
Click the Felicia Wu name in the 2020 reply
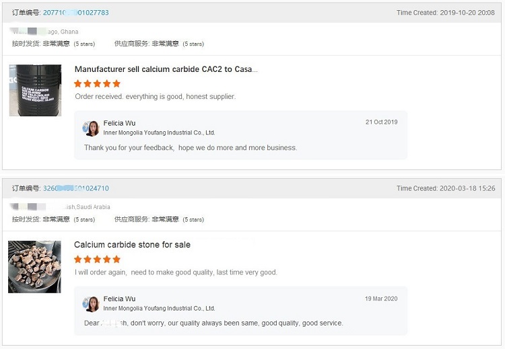119,299
